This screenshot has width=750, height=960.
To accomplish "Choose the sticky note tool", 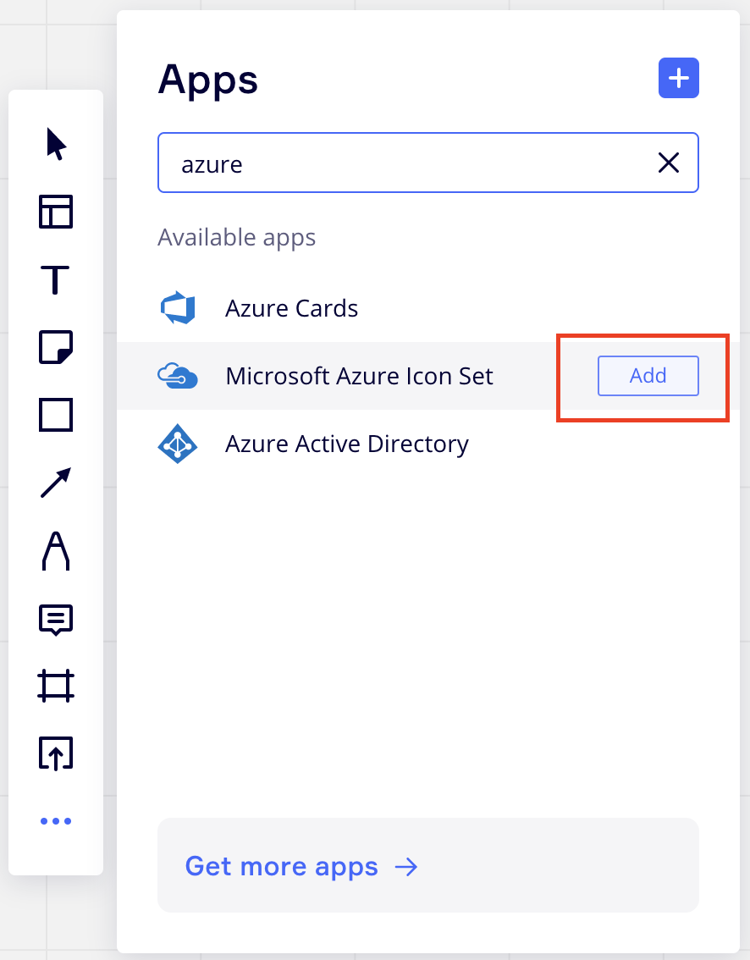I will coord(56,347).
